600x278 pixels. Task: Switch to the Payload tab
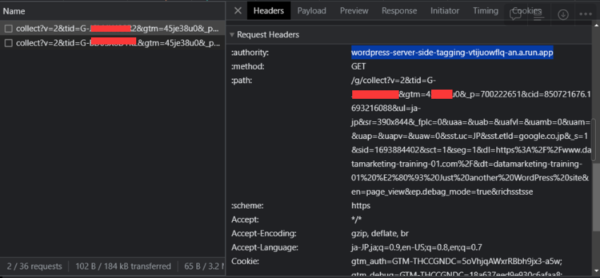[x=312, y=11]
